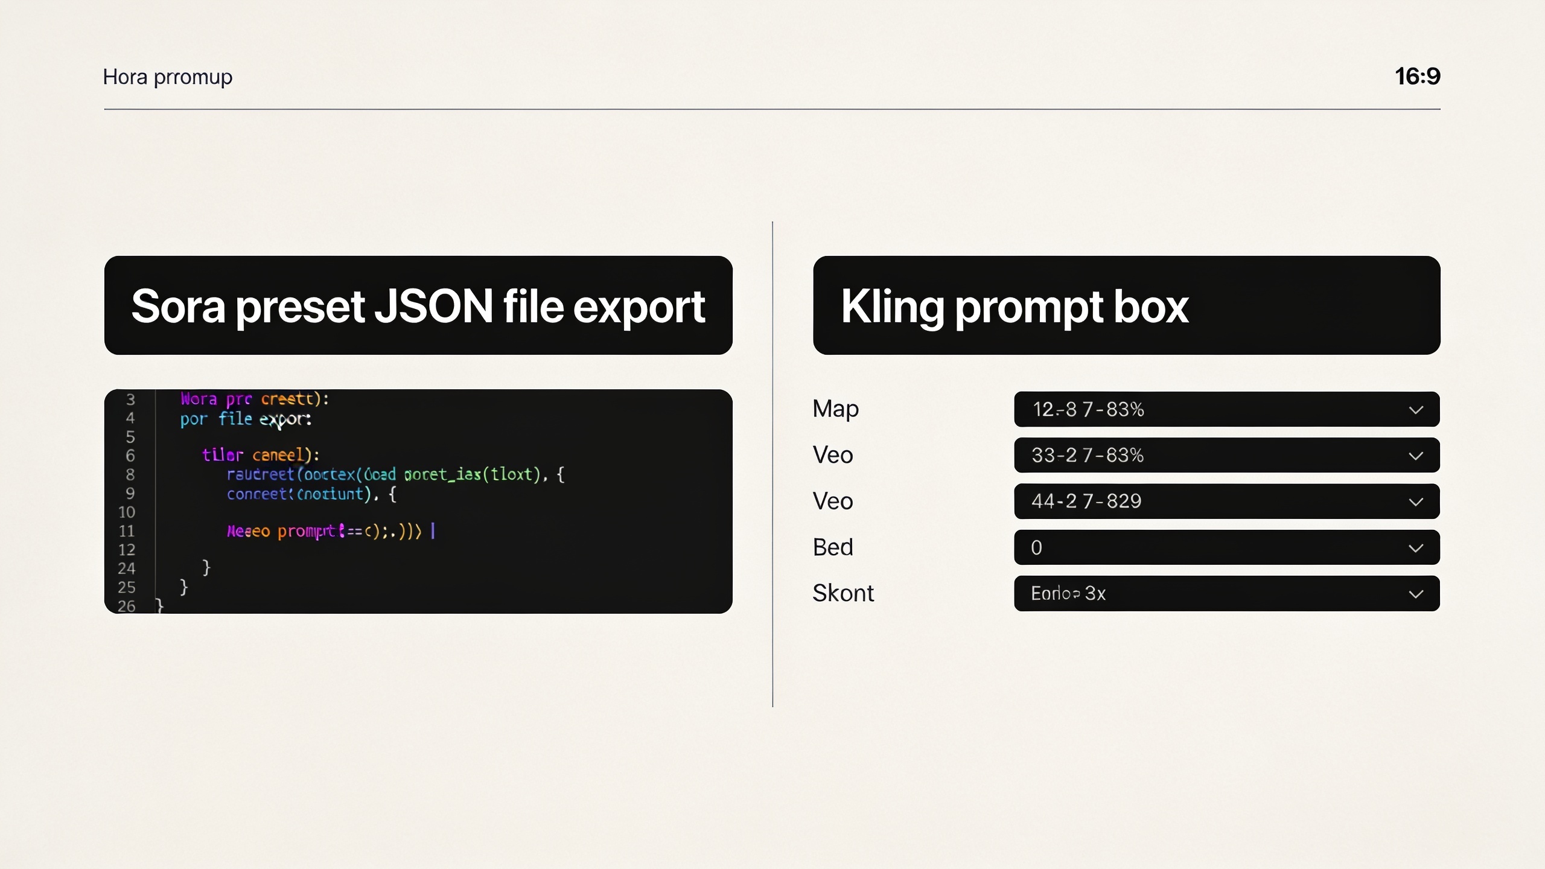Click code line 'por file expor:'
The width and height of the screenshot is (1545, 869).
(x=246, y=419)
